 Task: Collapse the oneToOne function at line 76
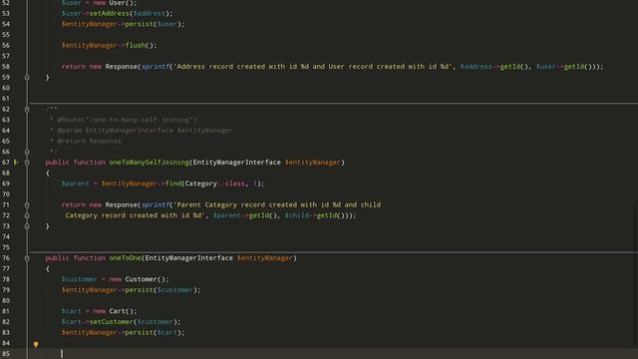click(27, 258)
